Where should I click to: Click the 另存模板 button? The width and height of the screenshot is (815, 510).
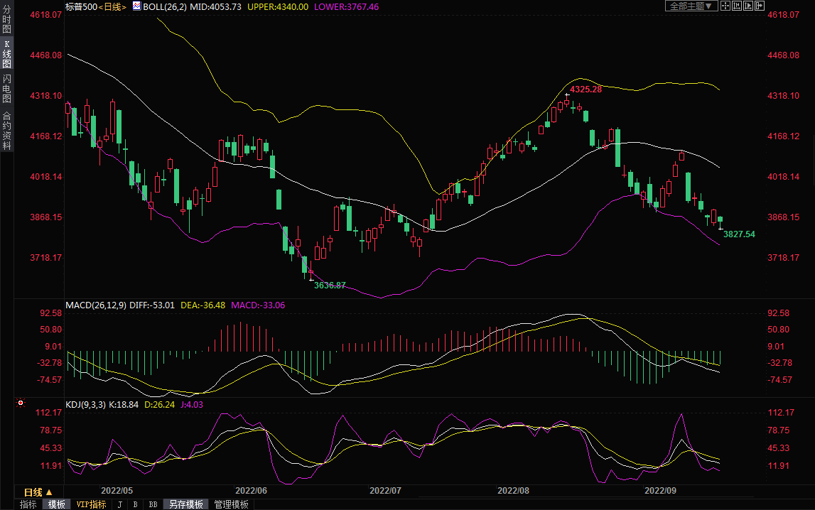click(186, 504)
